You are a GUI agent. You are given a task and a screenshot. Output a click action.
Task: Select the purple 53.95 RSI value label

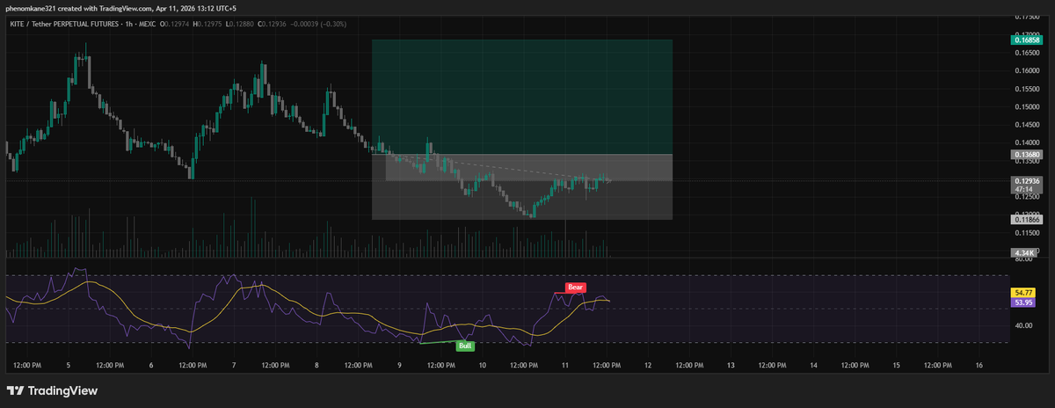coord(1023,302)
